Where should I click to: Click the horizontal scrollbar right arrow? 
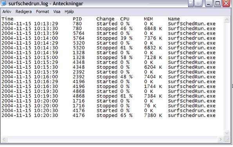tap(220, 140)
